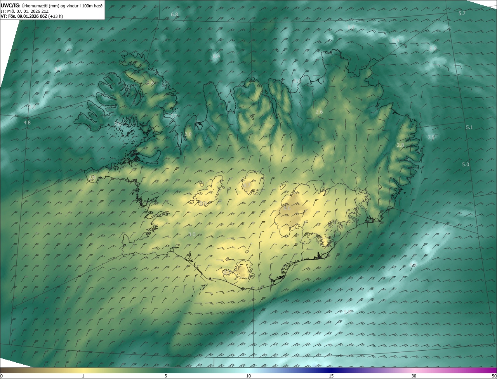Click the '50' tick label on the color scale
This screenshot has height=379, width=497.
[x=494, y=376]
